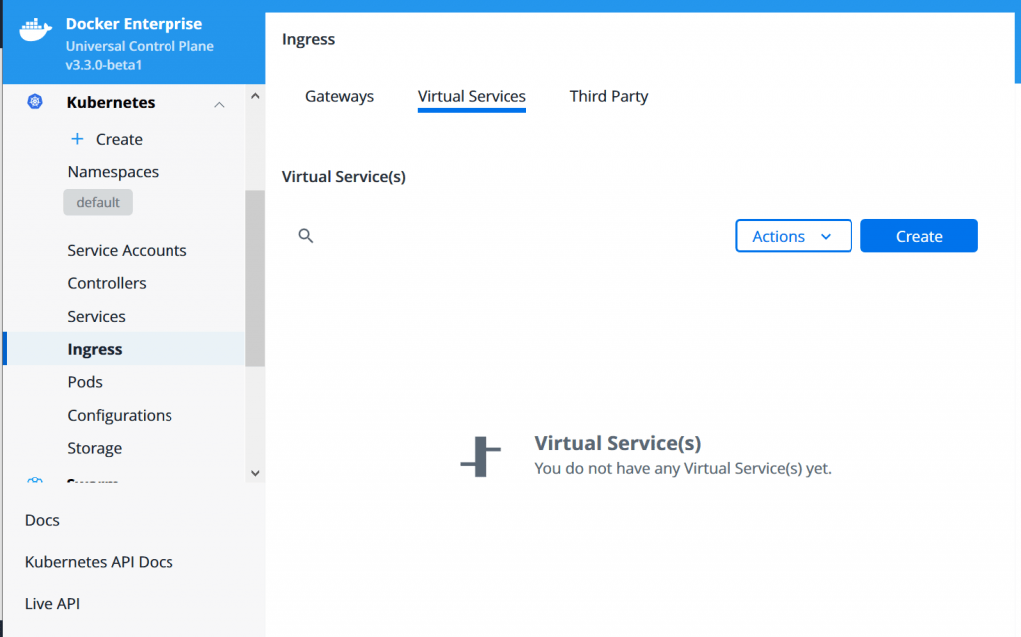Click the Docker Enterprise title
The width and height of the screenshot is (1021, 637).
(x=134, y=24)
